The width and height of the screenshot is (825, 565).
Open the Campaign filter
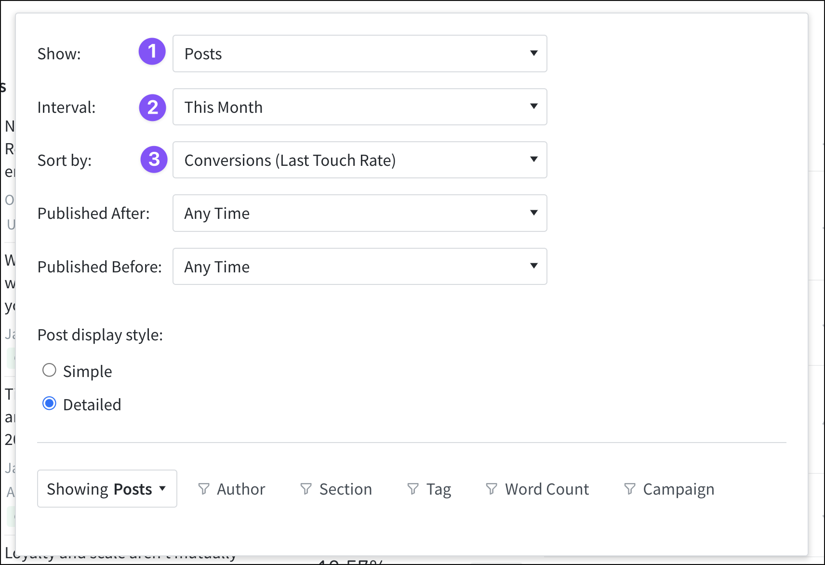(669, 489)
